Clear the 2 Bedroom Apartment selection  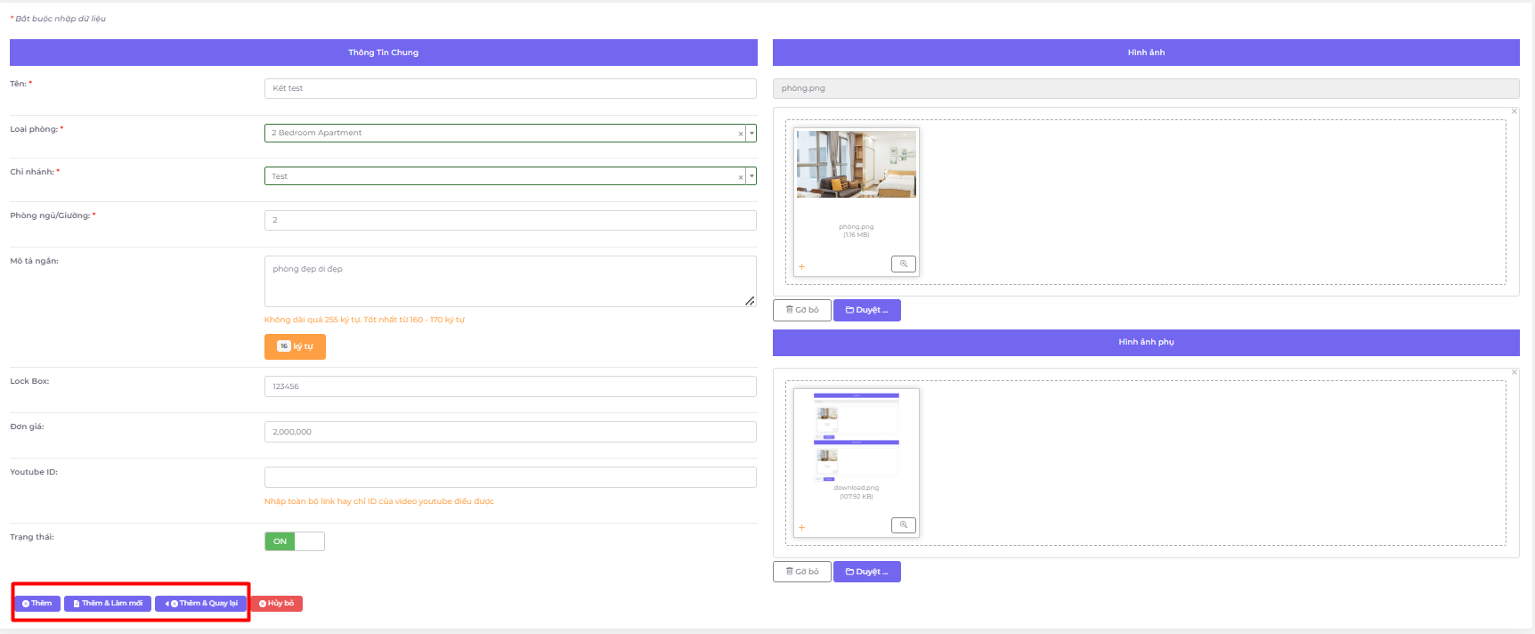click(740, 134)
